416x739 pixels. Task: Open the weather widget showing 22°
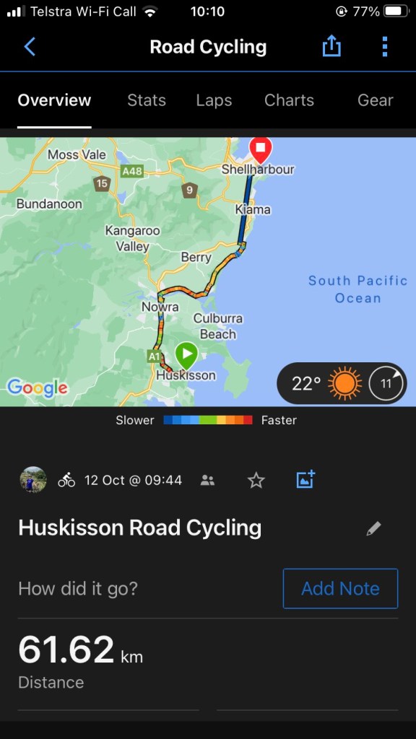[x=342, y=383]
